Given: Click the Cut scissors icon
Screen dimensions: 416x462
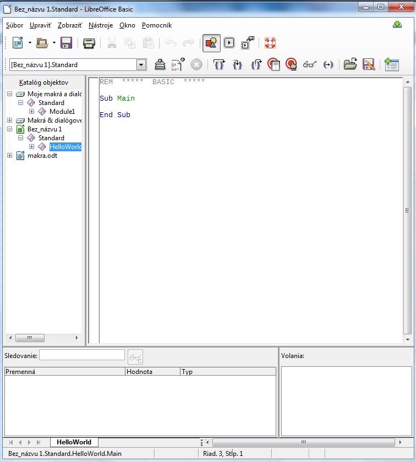Looking at the screenshot, I should click(x=112, y=43).
